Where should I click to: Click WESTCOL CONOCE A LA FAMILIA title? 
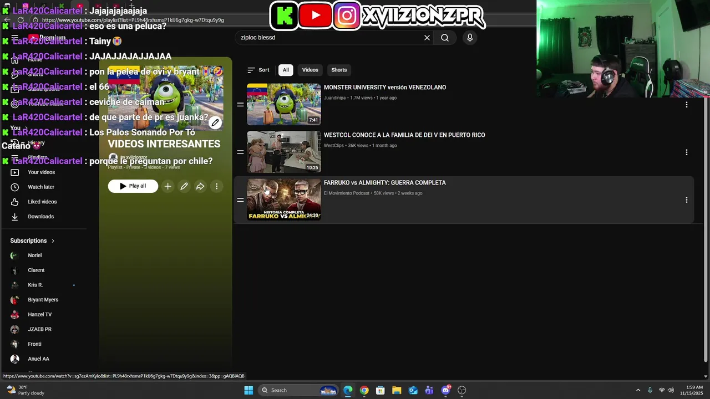pos(404,135)
